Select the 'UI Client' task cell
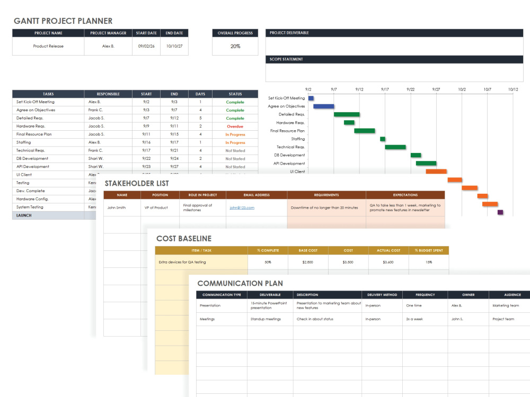 pyautogui.click(x=48, y=175)
